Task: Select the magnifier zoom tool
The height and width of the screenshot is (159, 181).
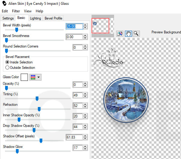Action: 136,34
